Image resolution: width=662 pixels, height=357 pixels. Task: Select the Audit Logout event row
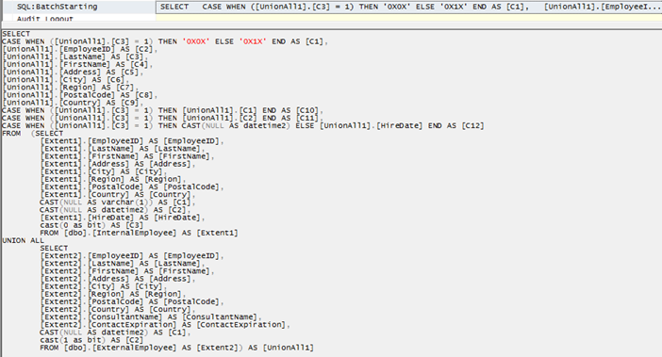point(332,18)
